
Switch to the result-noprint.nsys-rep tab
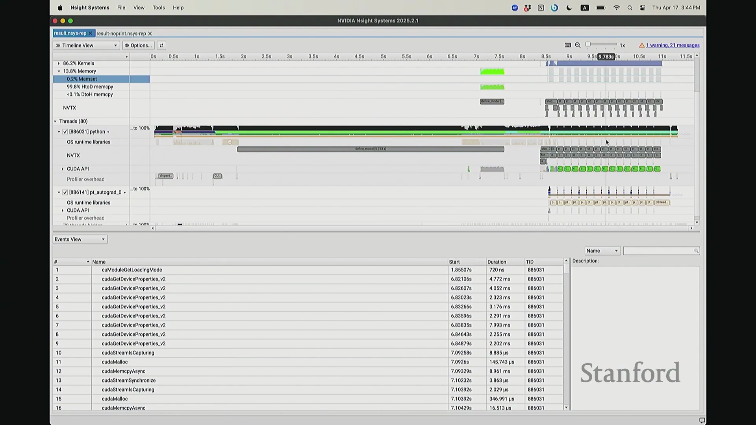tap(121, 34)
